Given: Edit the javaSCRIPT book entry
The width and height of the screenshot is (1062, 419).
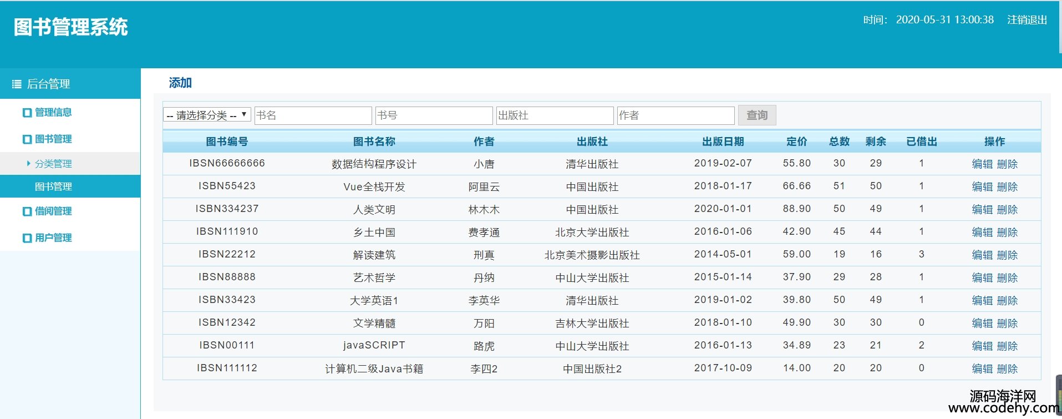Looking at the screenshot, I should (982, 346).
